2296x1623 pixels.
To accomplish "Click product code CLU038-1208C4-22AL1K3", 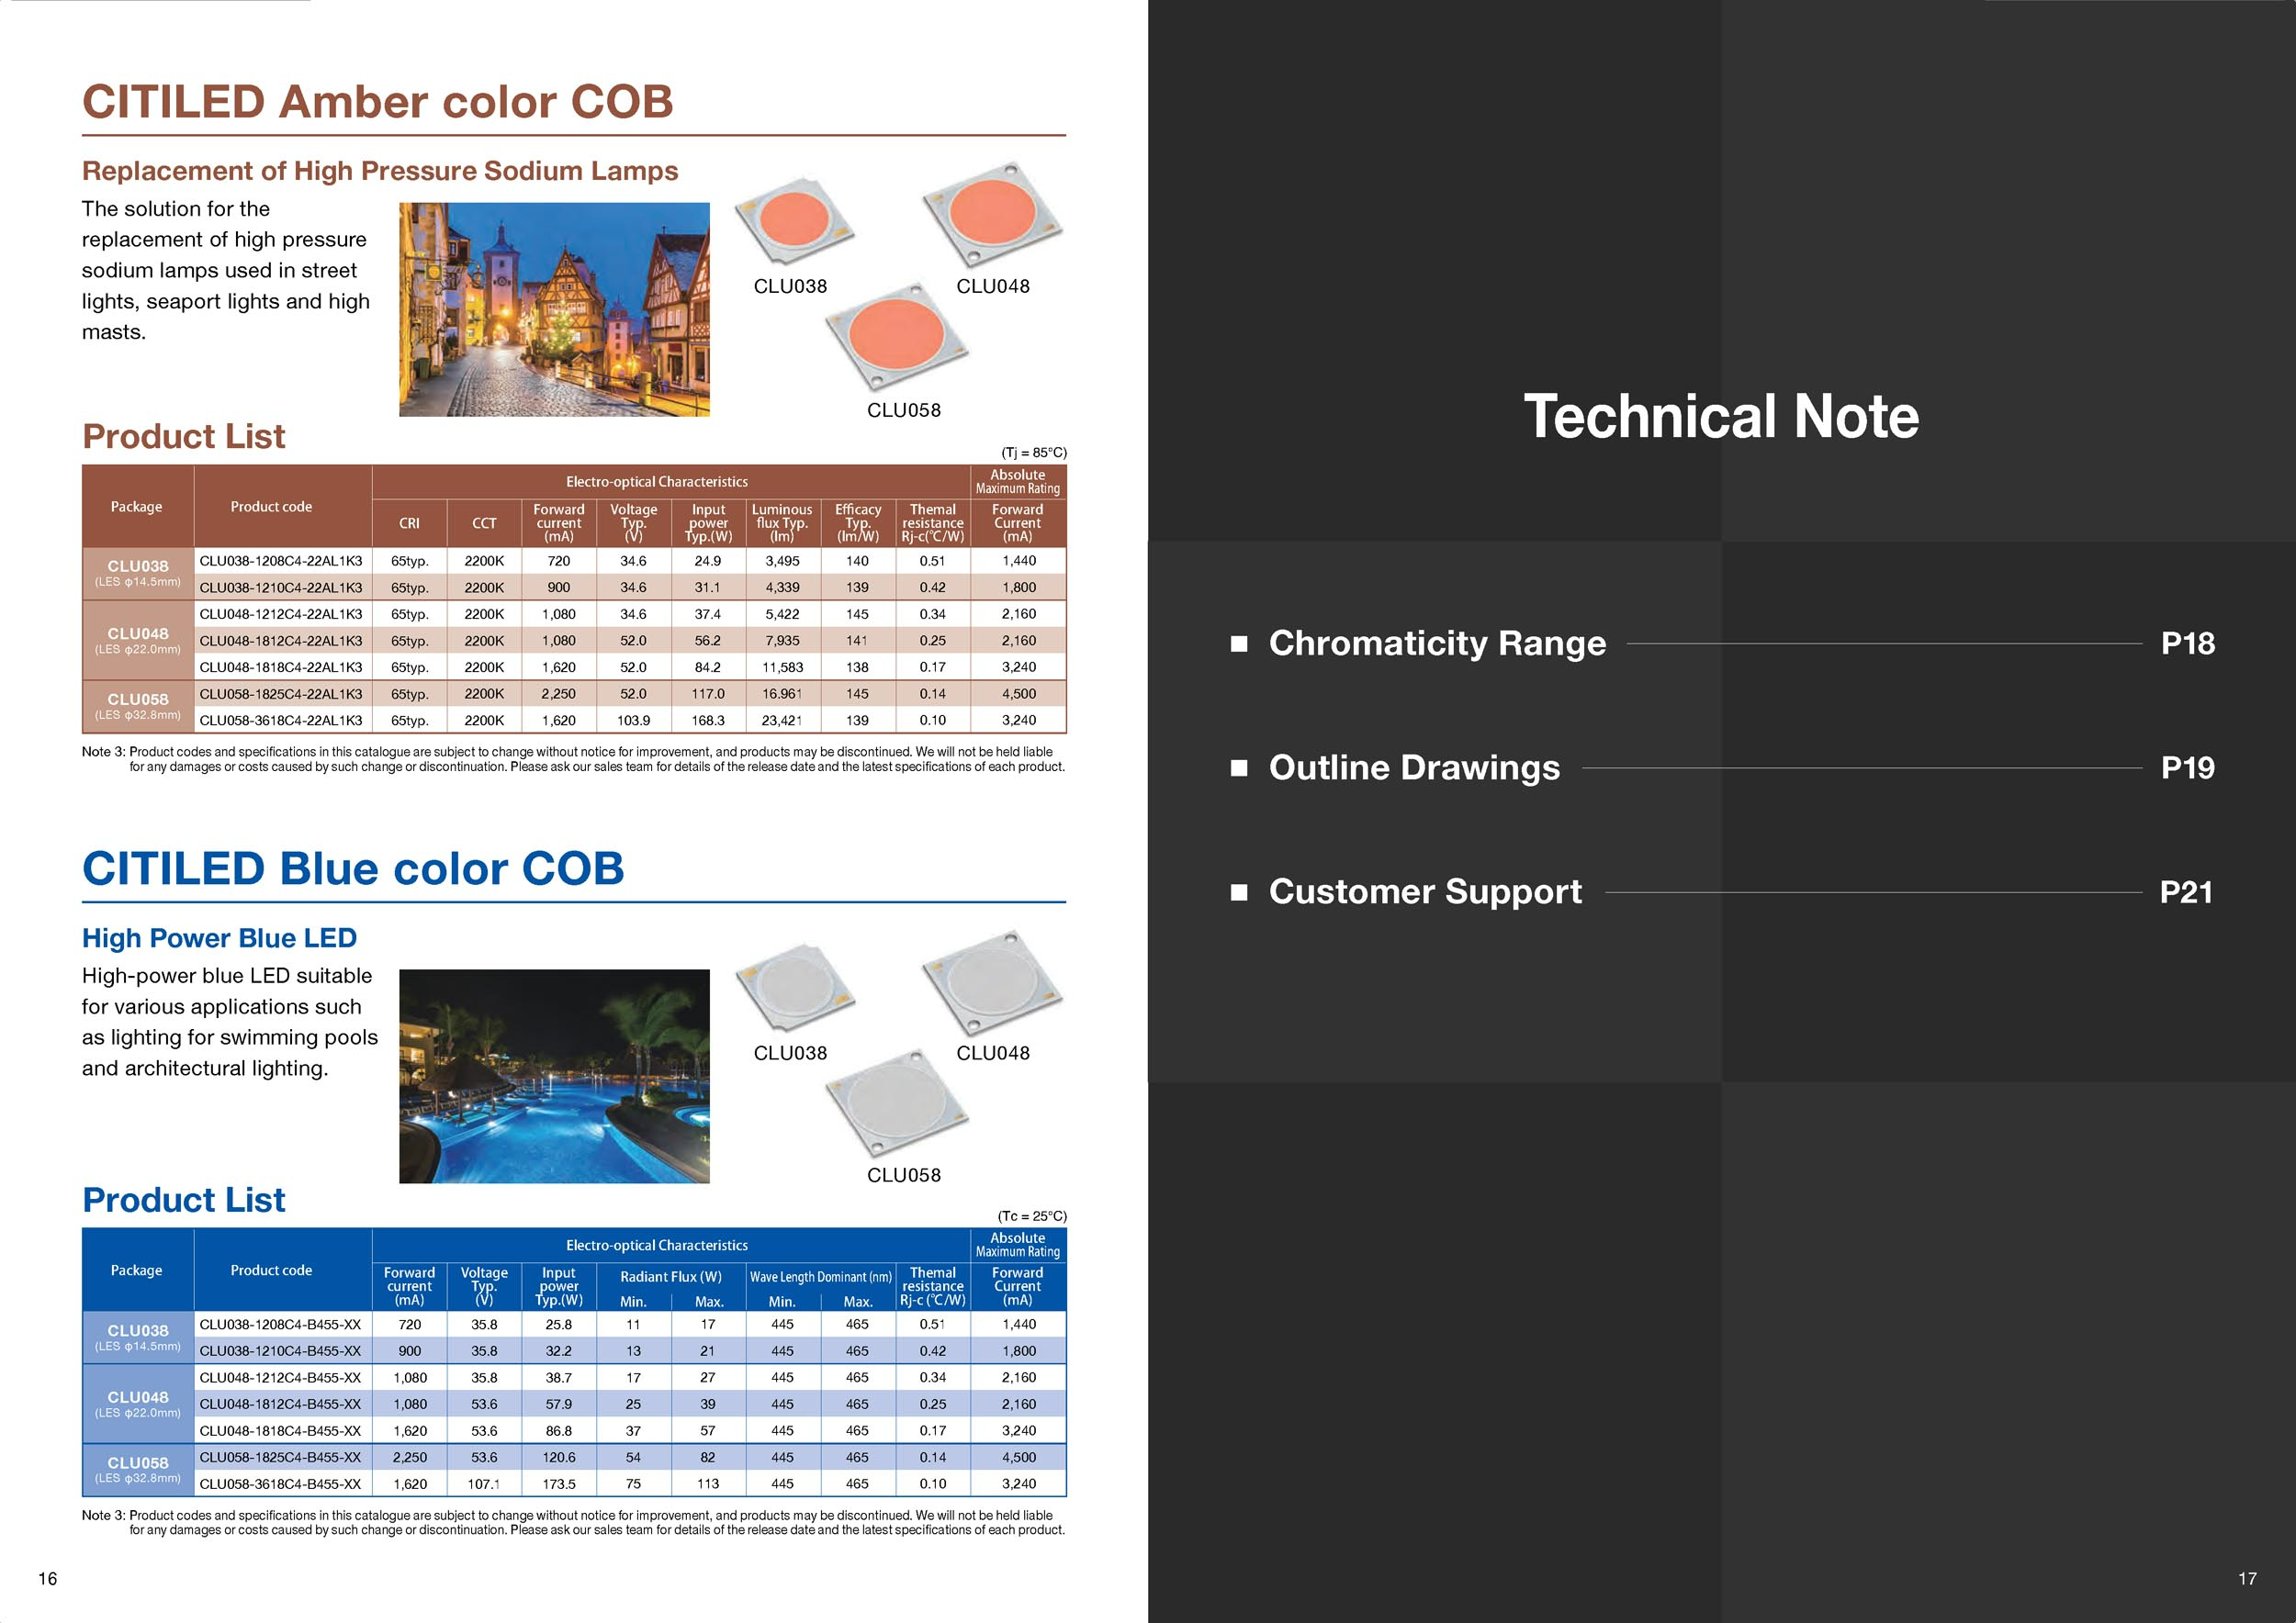I will point(281,561).
